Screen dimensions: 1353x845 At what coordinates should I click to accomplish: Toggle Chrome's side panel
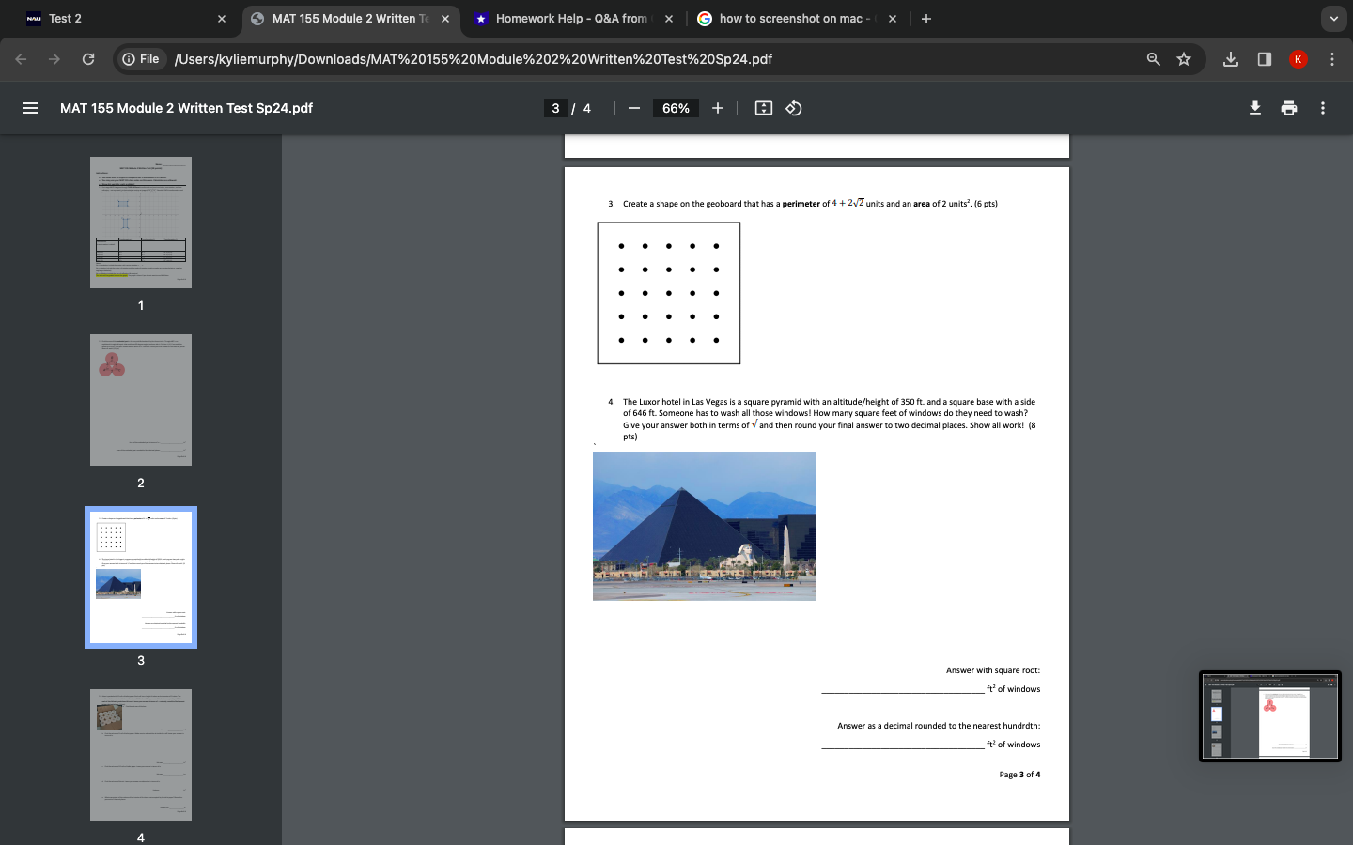pyautogui.click(x=1264, y=59)
